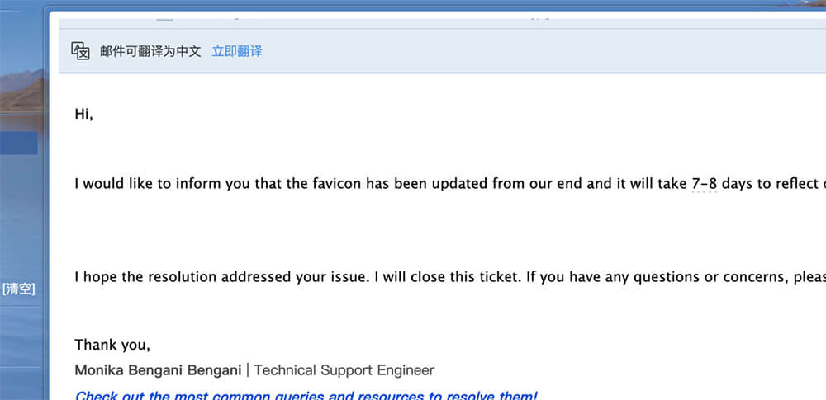
Task: Click the 邮件可翻译为中文 notice text
Action: pos(150,52)
